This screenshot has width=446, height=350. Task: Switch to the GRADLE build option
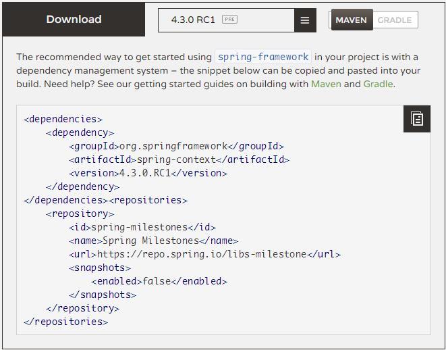pyautogui.click(x=395, y=20)
